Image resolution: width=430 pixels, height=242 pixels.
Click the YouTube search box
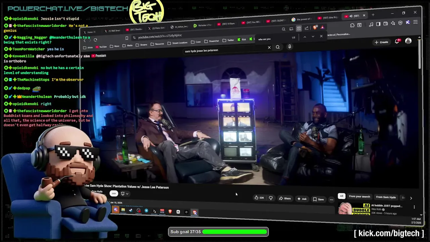[225, 50]
